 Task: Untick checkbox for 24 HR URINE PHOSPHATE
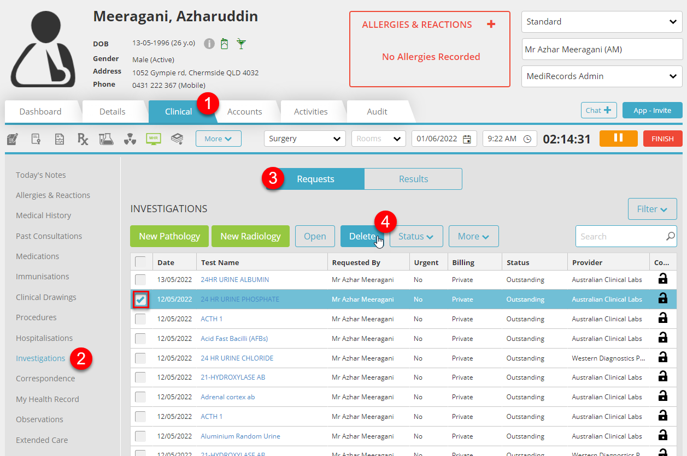coord(140,299)
